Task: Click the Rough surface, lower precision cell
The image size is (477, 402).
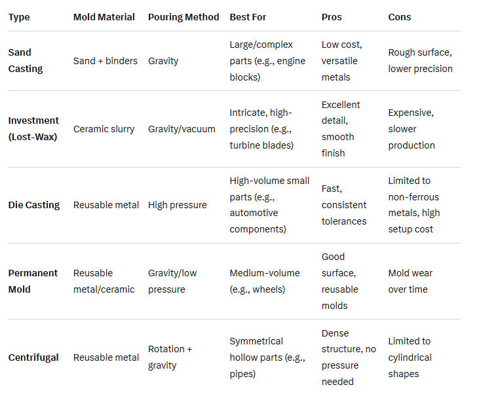Action: [x=420, y=61]
